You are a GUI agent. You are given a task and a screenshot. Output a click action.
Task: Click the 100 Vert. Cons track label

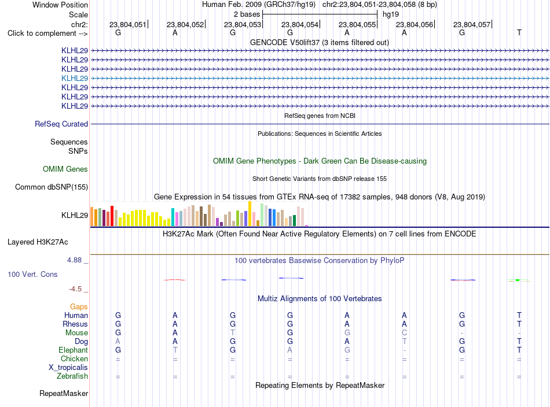point(32,274)
